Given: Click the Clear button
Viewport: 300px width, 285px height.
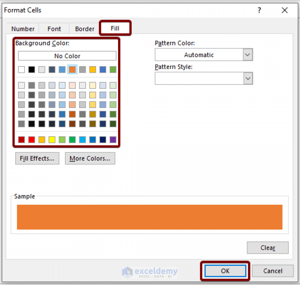Looking at the screenshot, I should click(268, 248).
